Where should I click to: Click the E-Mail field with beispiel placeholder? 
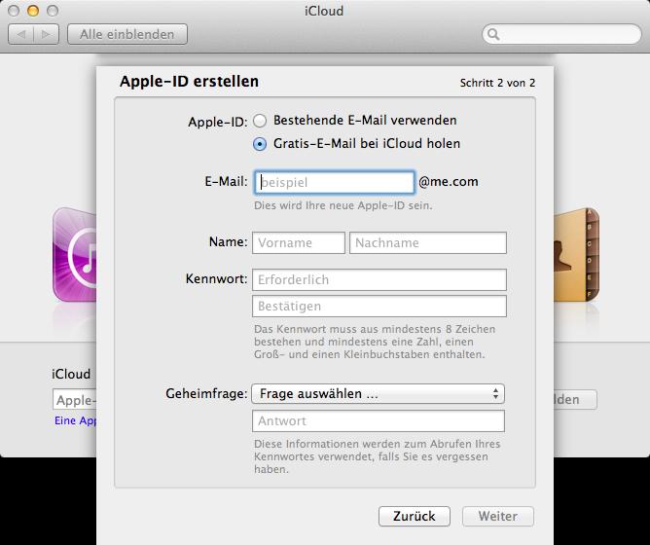tap(334, 182)
